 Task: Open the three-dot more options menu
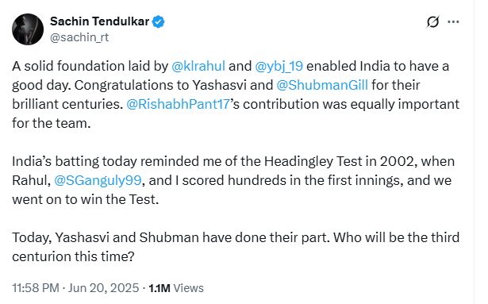click(453, 21)
